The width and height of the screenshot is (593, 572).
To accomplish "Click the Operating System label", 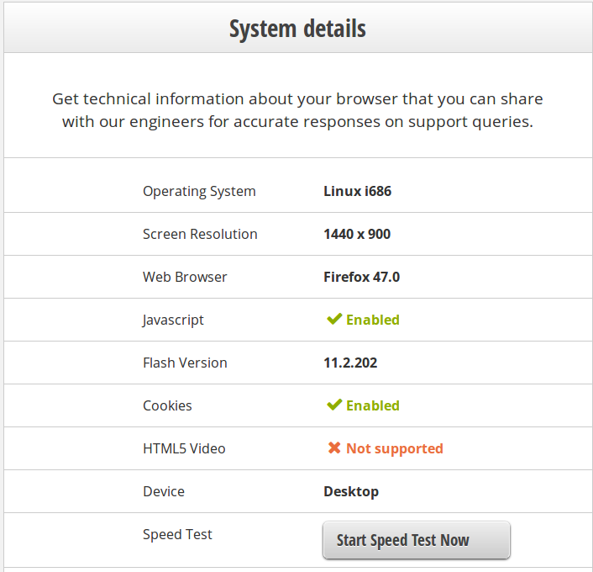I will (x=199, y=191).
